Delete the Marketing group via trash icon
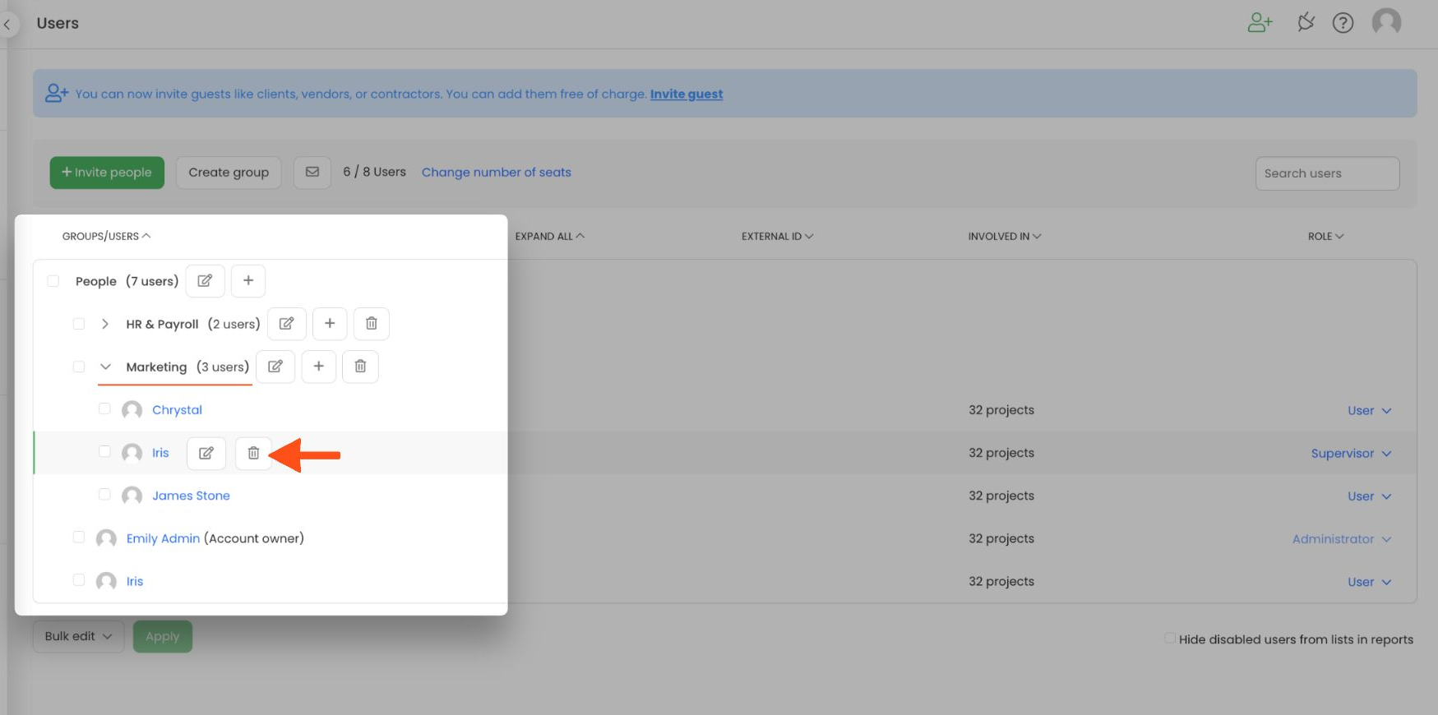 tap(360, 367)
